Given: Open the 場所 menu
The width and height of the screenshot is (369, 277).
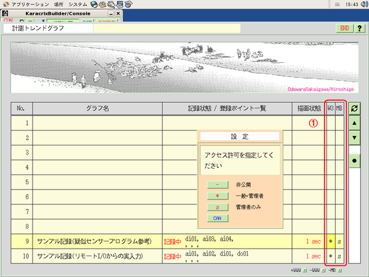Looking at the screenshot, I should pyautogui.click(x=58, y=4).
